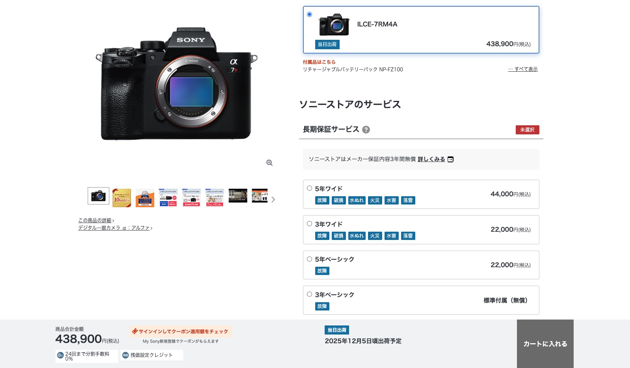Add to cart with カートに入れる button
This screenshot has width=630, height=368.
point(545,344)
